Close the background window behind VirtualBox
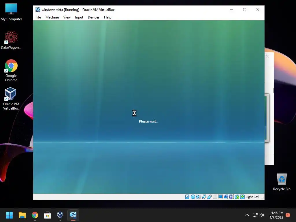 (x=267, y=56)
